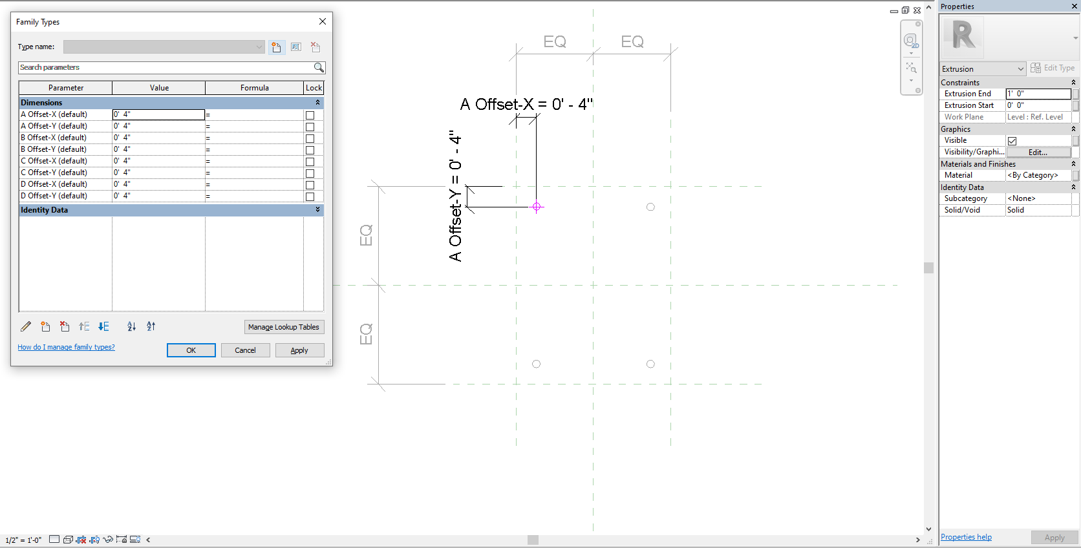This screenshot has width=1081, height=548.
Task: Click the Delete Parameter icon in bottom toolbar
Action: tap(65, 326)
